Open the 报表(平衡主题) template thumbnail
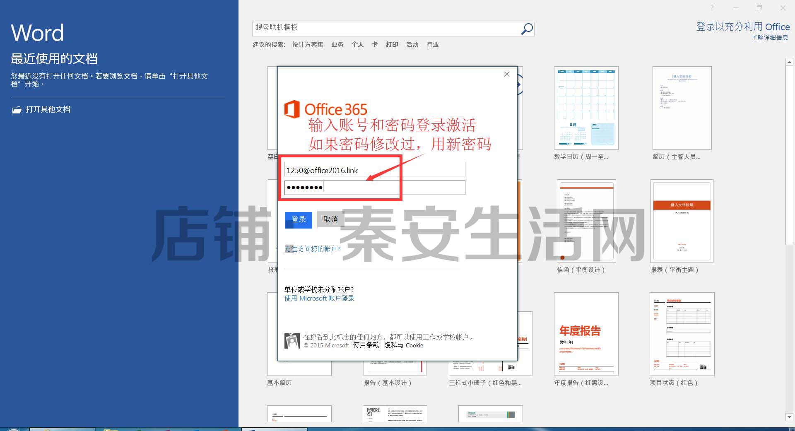795x431 pixels. [682, 221]
